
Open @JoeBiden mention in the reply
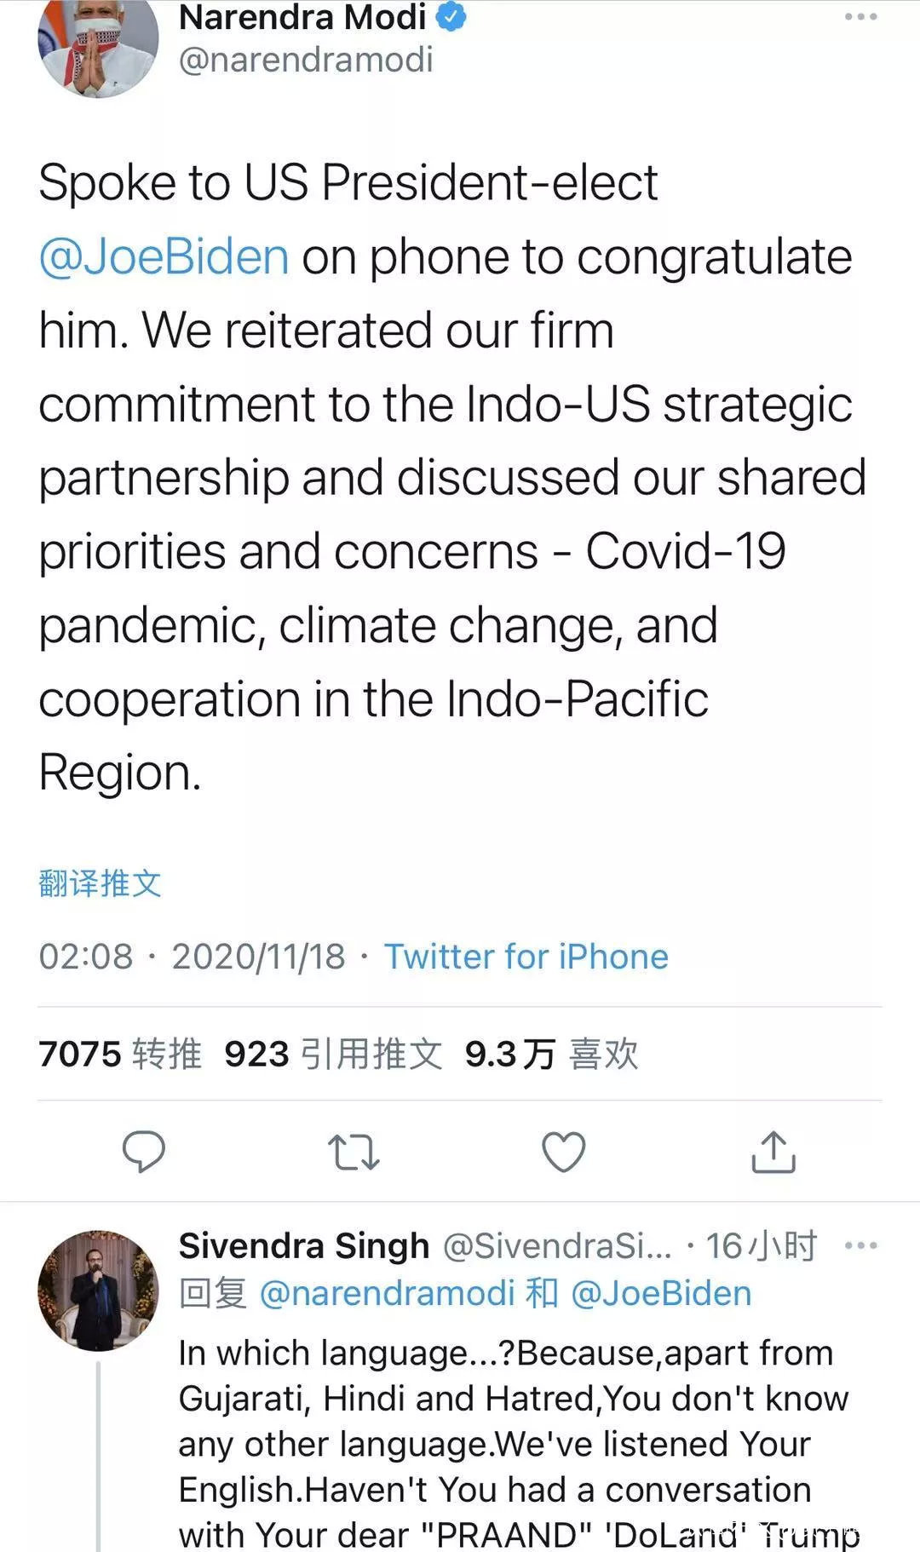661,1293
